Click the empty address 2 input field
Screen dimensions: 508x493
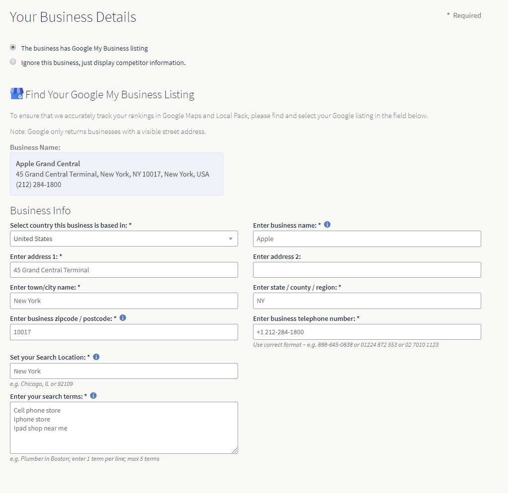point(367,270)
